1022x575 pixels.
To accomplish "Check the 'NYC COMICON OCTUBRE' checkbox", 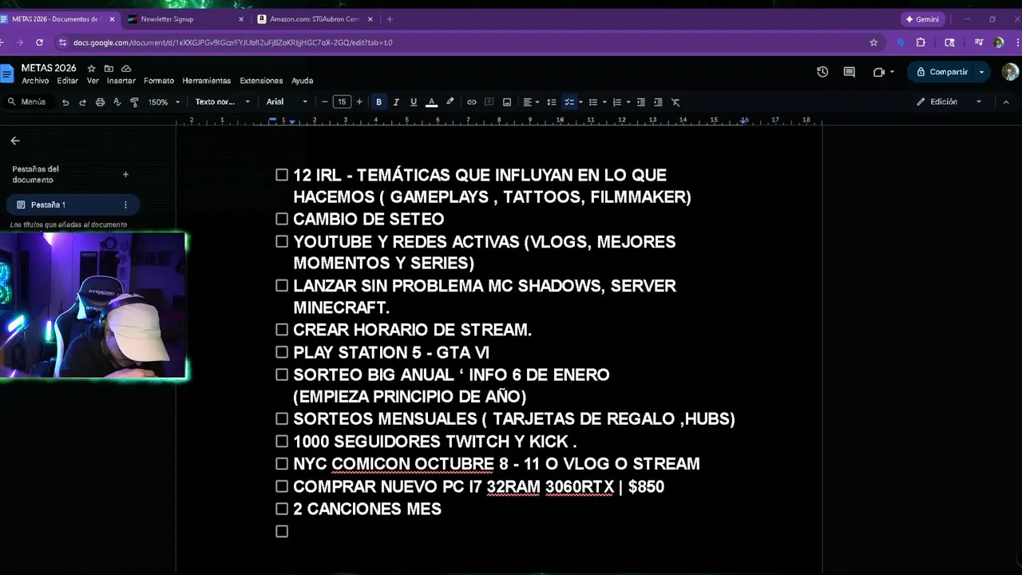I will coord(282,463).
